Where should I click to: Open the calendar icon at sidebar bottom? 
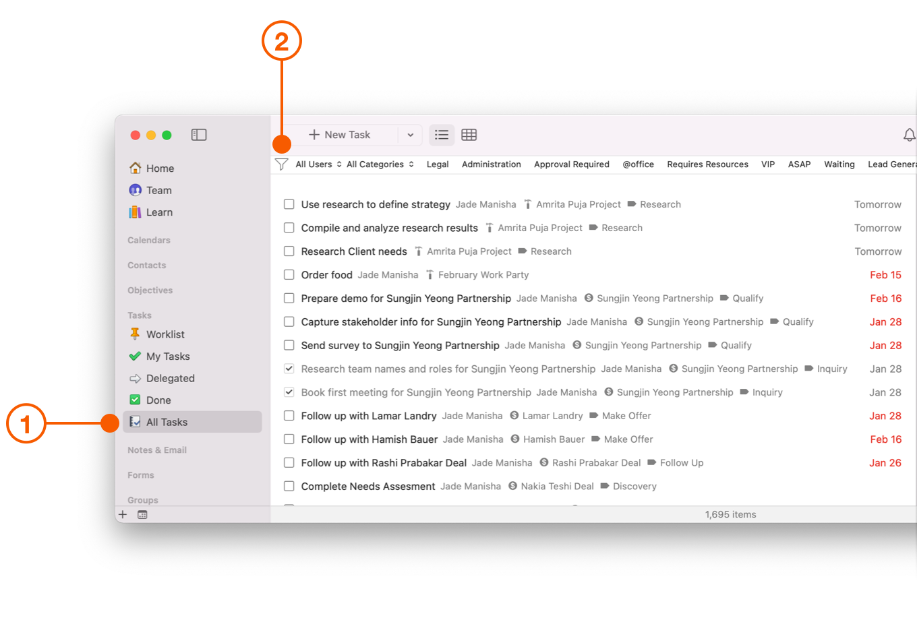[142, 515]
